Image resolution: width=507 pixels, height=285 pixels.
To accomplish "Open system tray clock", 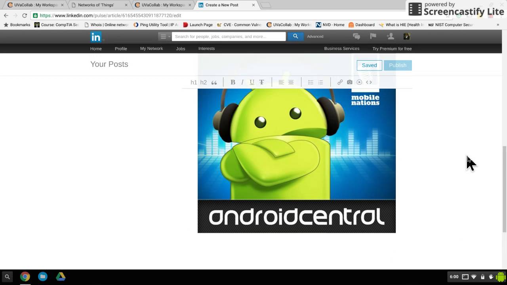I will pos(454,277).
